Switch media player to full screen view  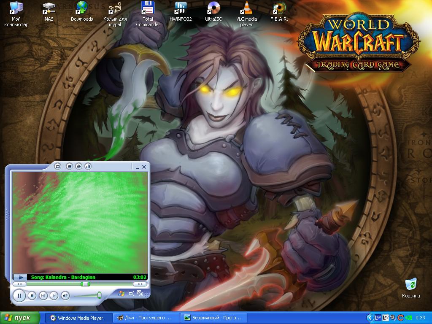click(x=131, y=294)
